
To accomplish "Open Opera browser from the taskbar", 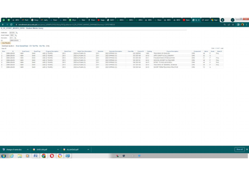I will click(52, 156).
